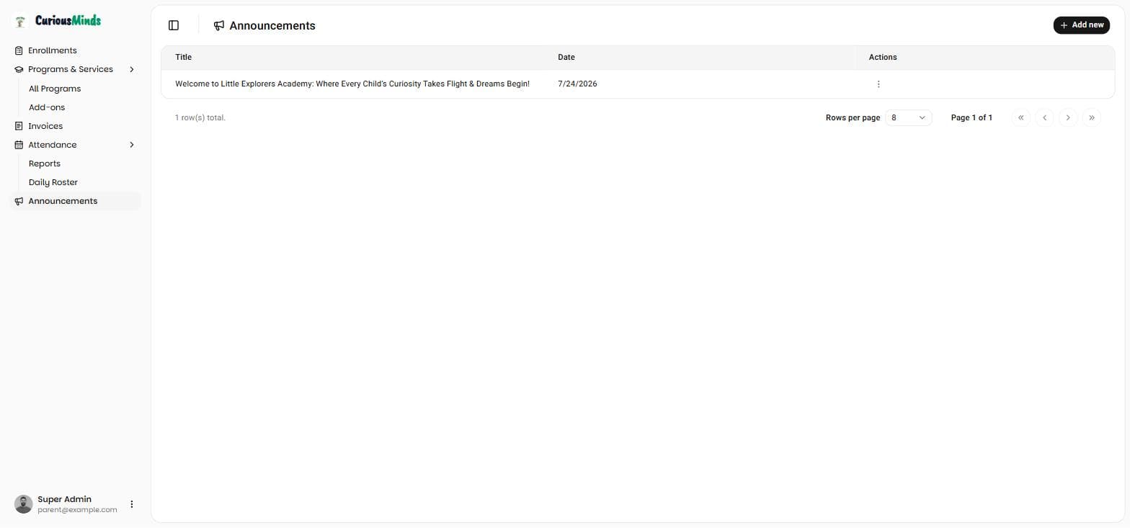Click the Date column header
Screen dimensions: 1130x528
(566, 57)
